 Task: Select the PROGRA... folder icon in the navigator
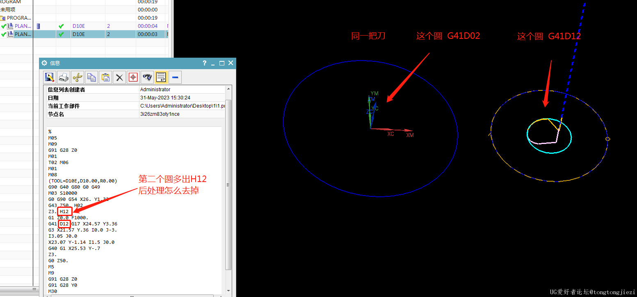(x=3, y=18)
